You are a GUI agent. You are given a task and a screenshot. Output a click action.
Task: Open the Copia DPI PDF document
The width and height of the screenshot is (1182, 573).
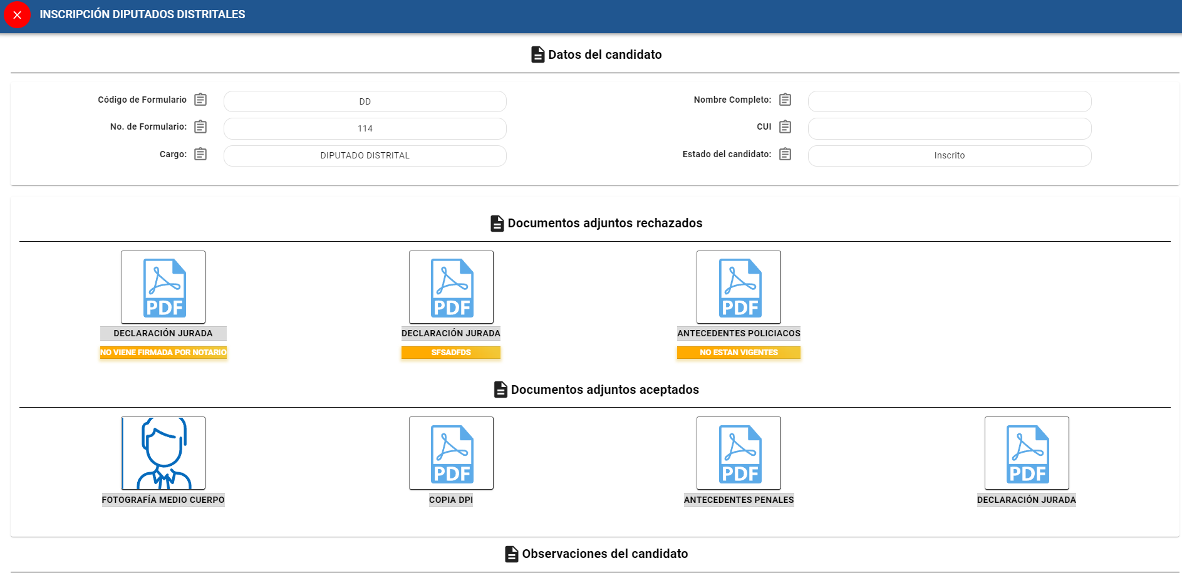451,453
